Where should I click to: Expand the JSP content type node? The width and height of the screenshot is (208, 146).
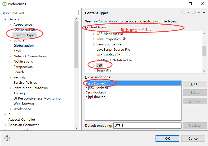[x=94, y=65]
